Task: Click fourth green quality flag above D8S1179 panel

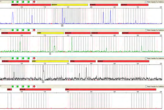Action: point(28,2)
